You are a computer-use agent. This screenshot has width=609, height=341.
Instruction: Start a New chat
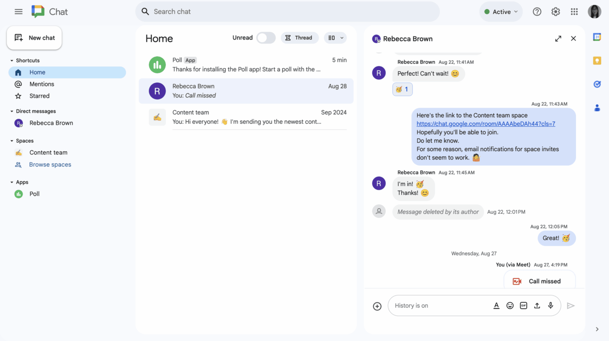click(x=34, y=38)
